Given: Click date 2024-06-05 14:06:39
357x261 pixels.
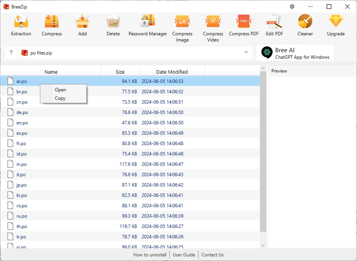Looking at the screenshot, I should 162,216.
